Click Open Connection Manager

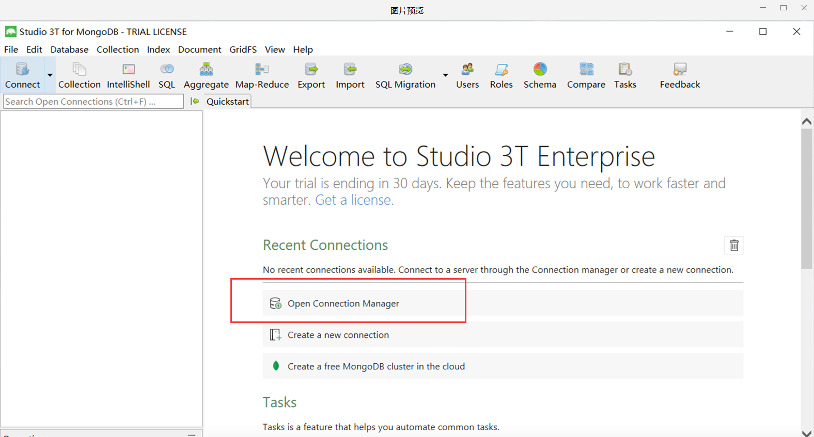click(503, 303)
